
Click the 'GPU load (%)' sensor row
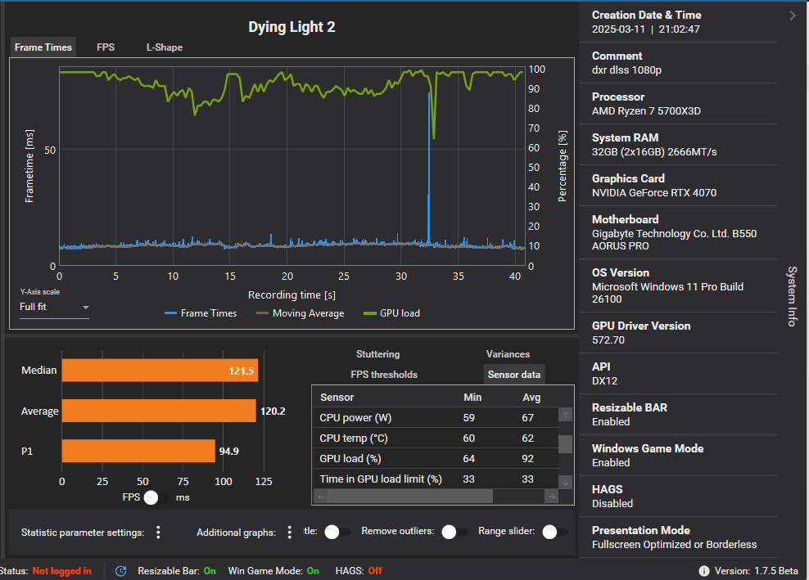tap(436, 459)
